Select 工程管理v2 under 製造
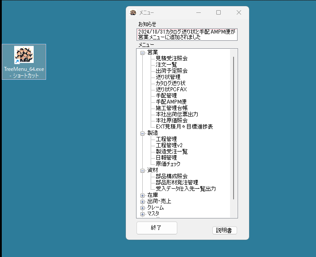This screenshot has height=257, width=316. [x=169, y=145]
